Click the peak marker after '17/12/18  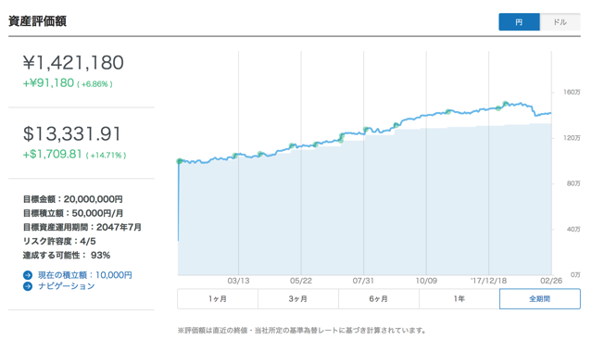point(506,104)
